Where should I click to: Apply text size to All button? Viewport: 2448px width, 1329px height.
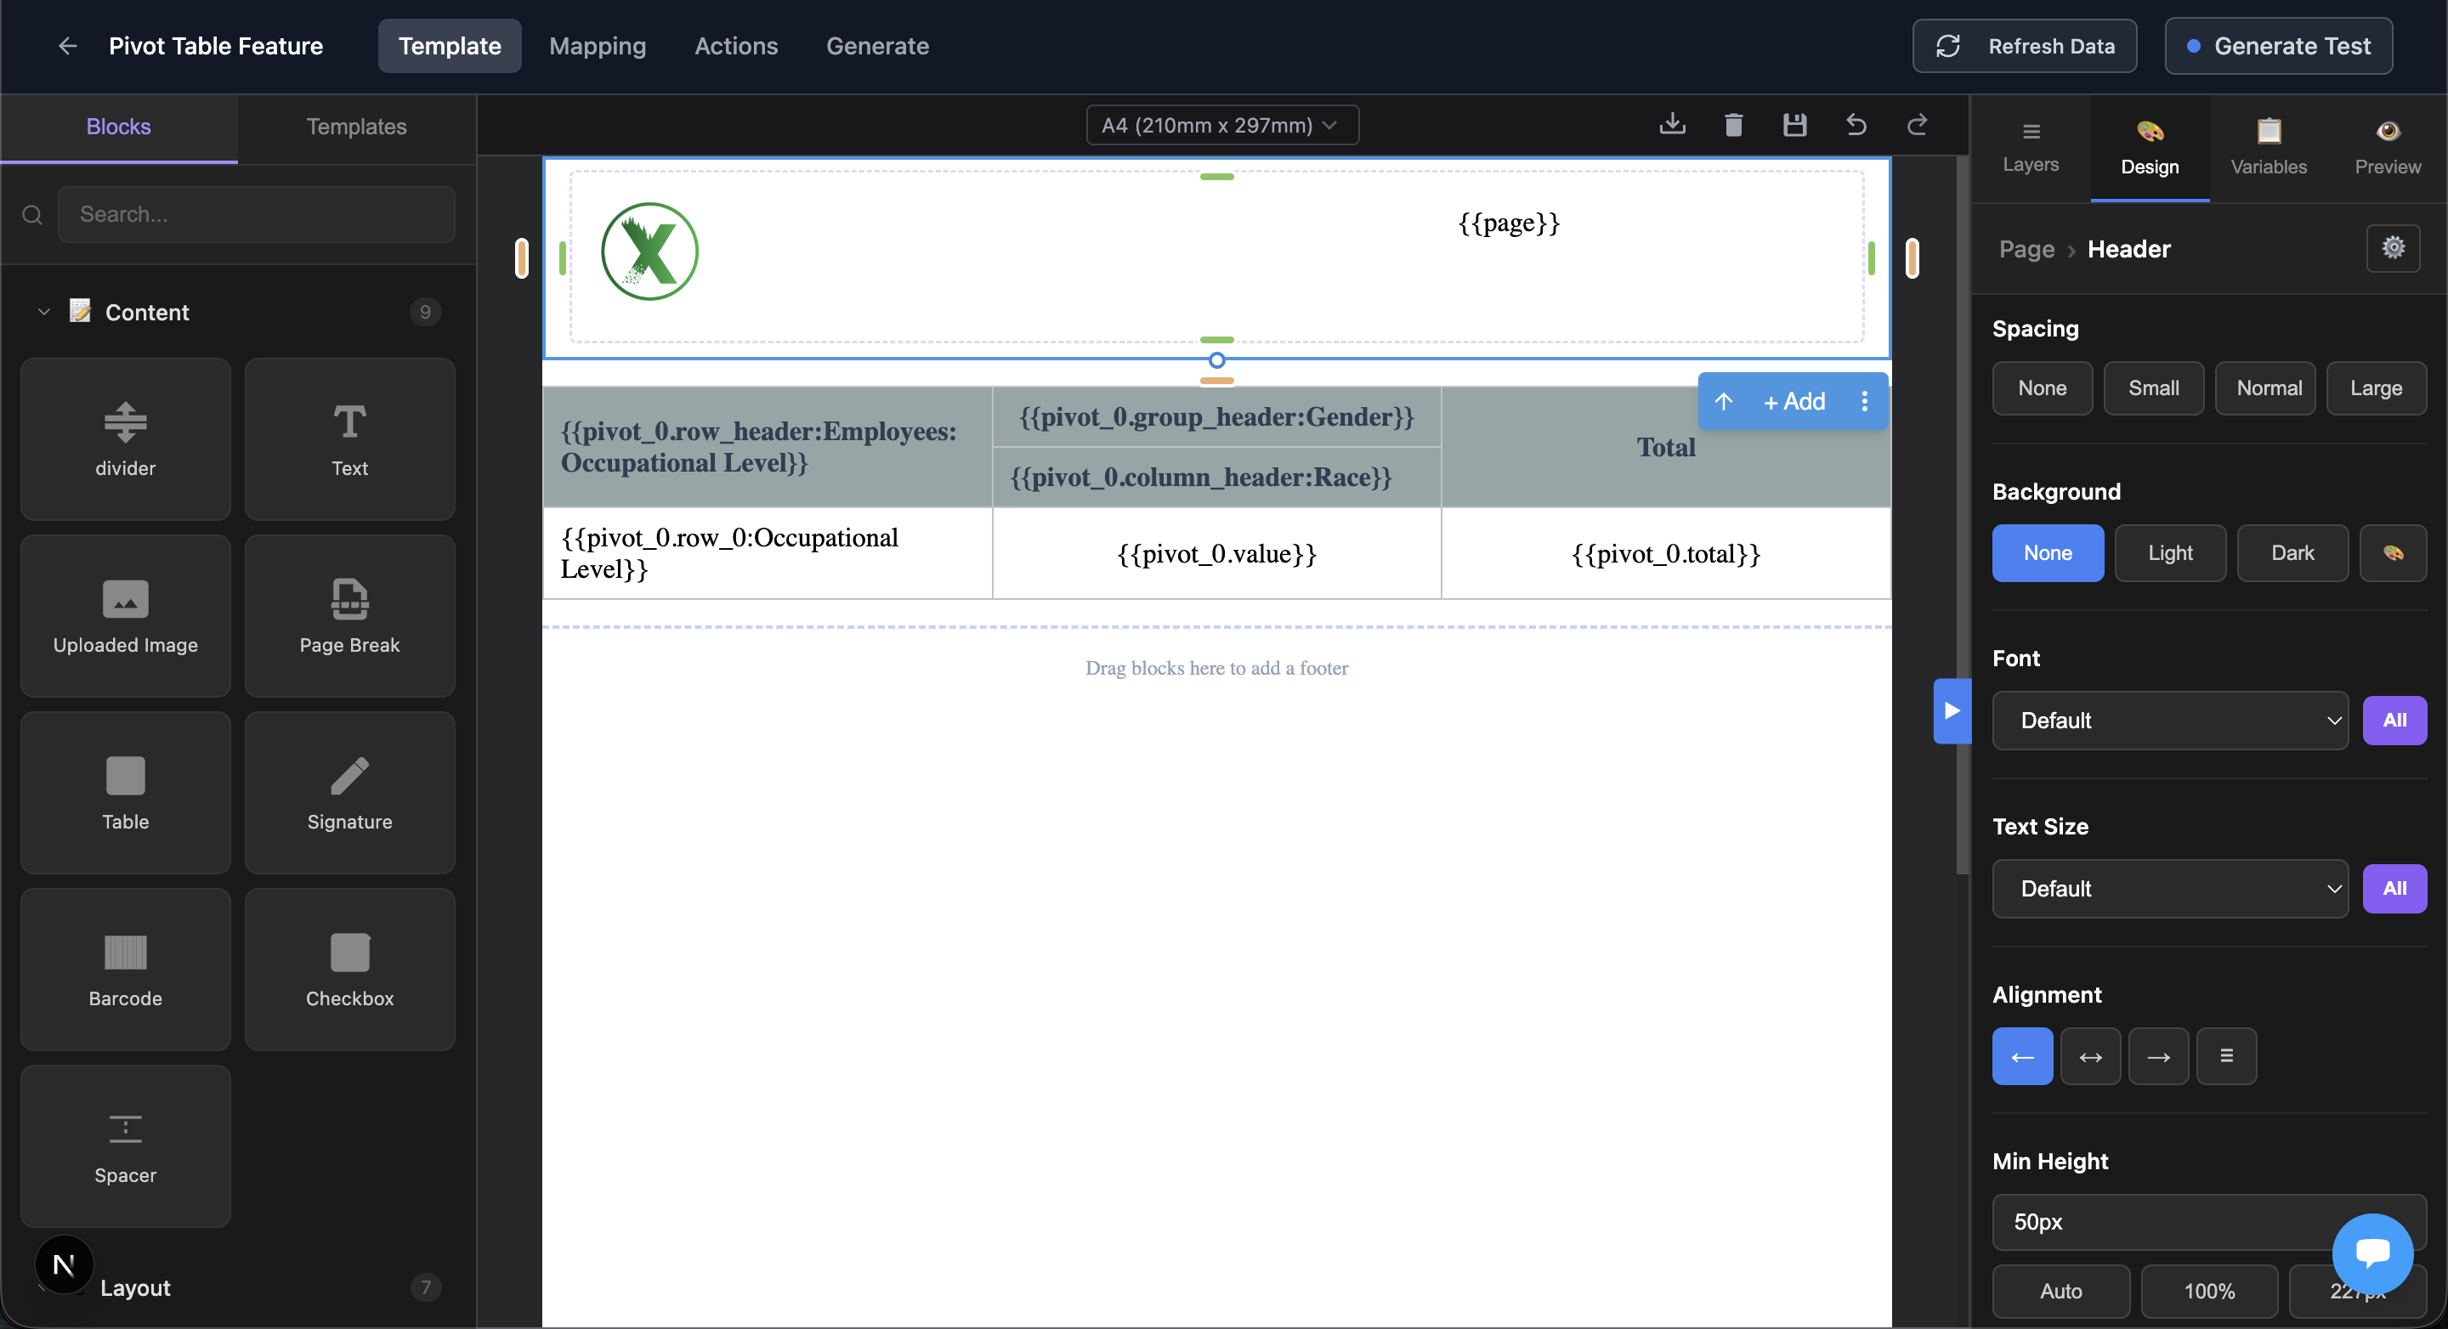[x=2394, y=888]
